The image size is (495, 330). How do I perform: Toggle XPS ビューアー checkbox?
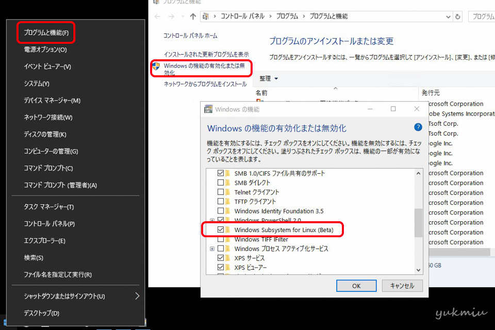click(221, 267)
